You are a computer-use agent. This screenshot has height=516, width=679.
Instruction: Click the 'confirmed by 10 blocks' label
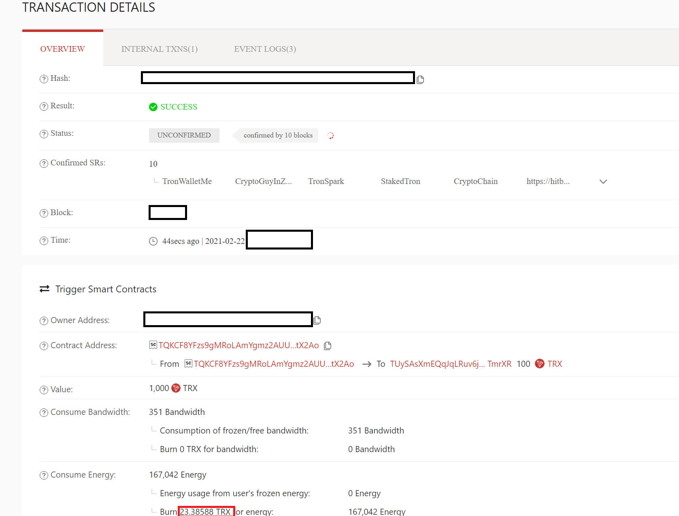tap(278, 135)
